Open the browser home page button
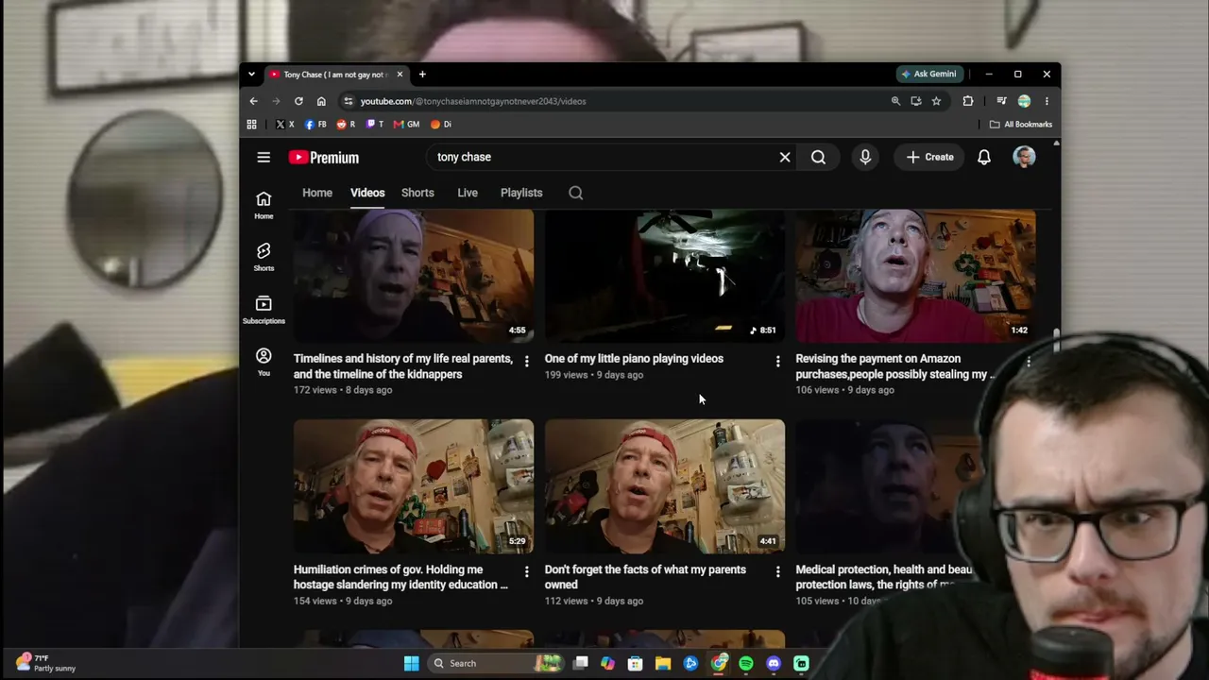The width and height of the screenshot is (1209, 680). point(321,101)
